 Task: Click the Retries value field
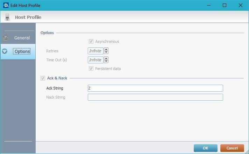click(x=95, y=51)
